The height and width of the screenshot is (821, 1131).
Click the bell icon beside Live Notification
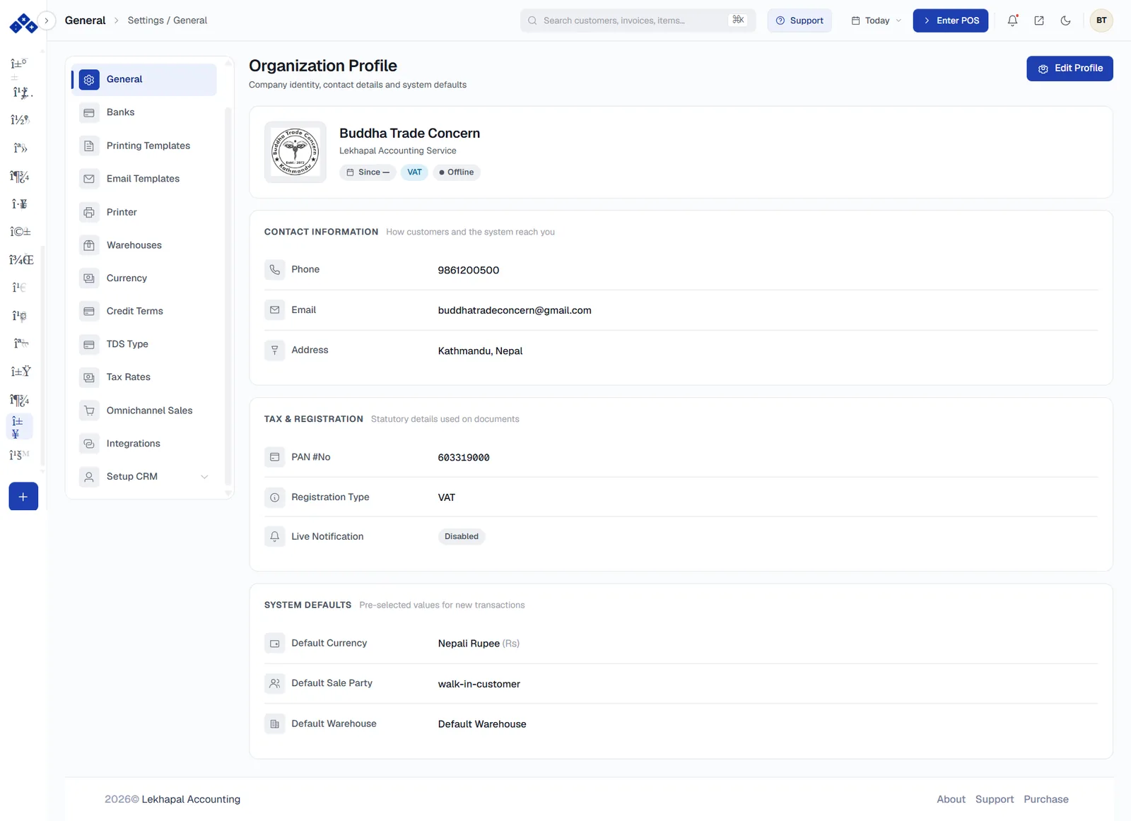(x=275, y=537)
